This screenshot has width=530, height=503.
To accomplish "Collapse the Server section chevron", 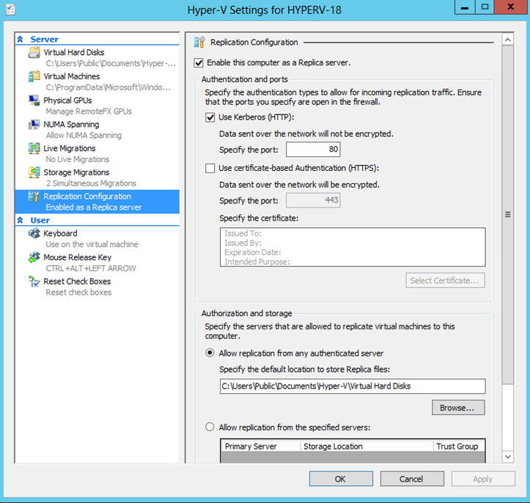I will [21, 39].
